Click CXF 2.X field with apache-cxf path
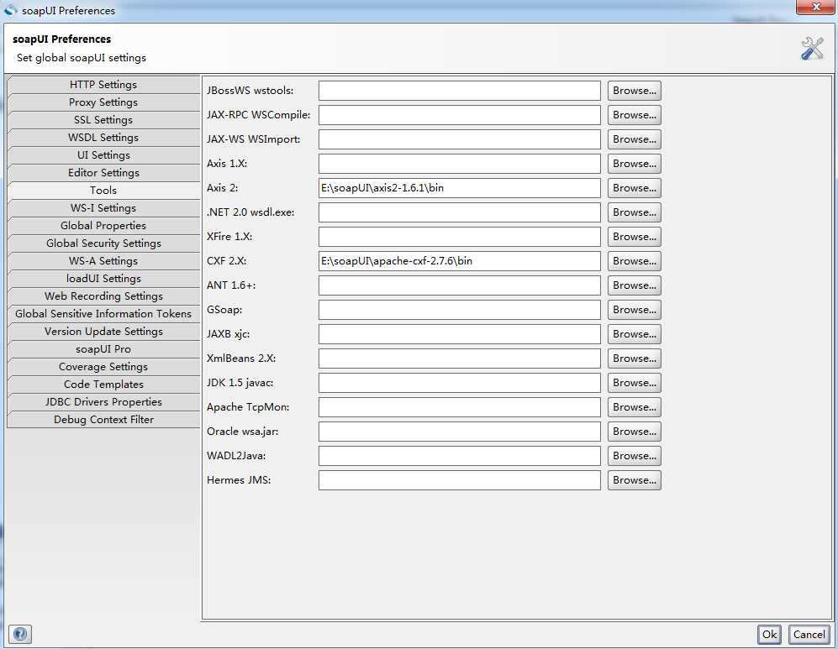Screen dimensions: 838x649 (460, 261)
